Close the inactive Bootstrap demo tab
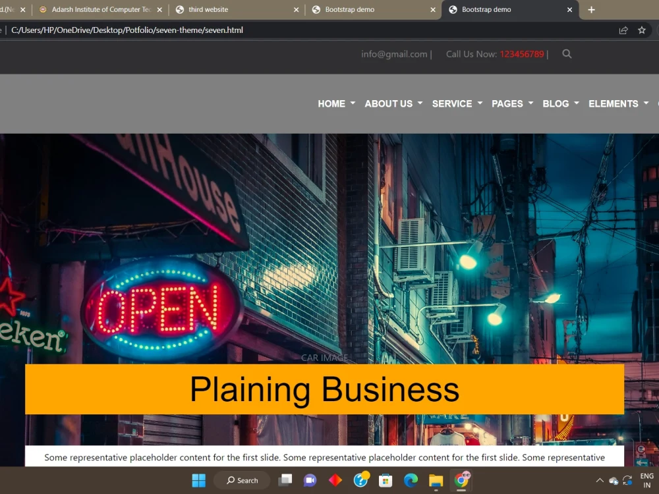 pos(433,9)
